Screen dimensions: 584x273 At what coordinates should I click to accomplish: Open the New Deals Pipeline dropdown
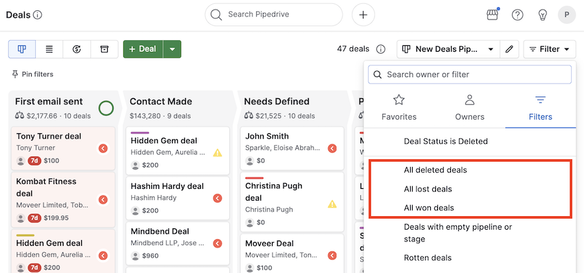tap(448, 49)
